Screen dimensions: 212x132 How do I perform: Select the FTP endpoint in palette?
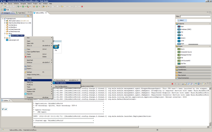180,32
